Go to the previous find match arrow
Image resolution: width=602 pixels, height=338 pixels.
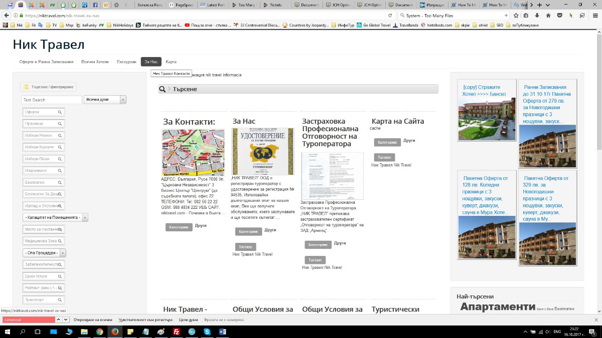pyautogui.click(x=59, y=319)
